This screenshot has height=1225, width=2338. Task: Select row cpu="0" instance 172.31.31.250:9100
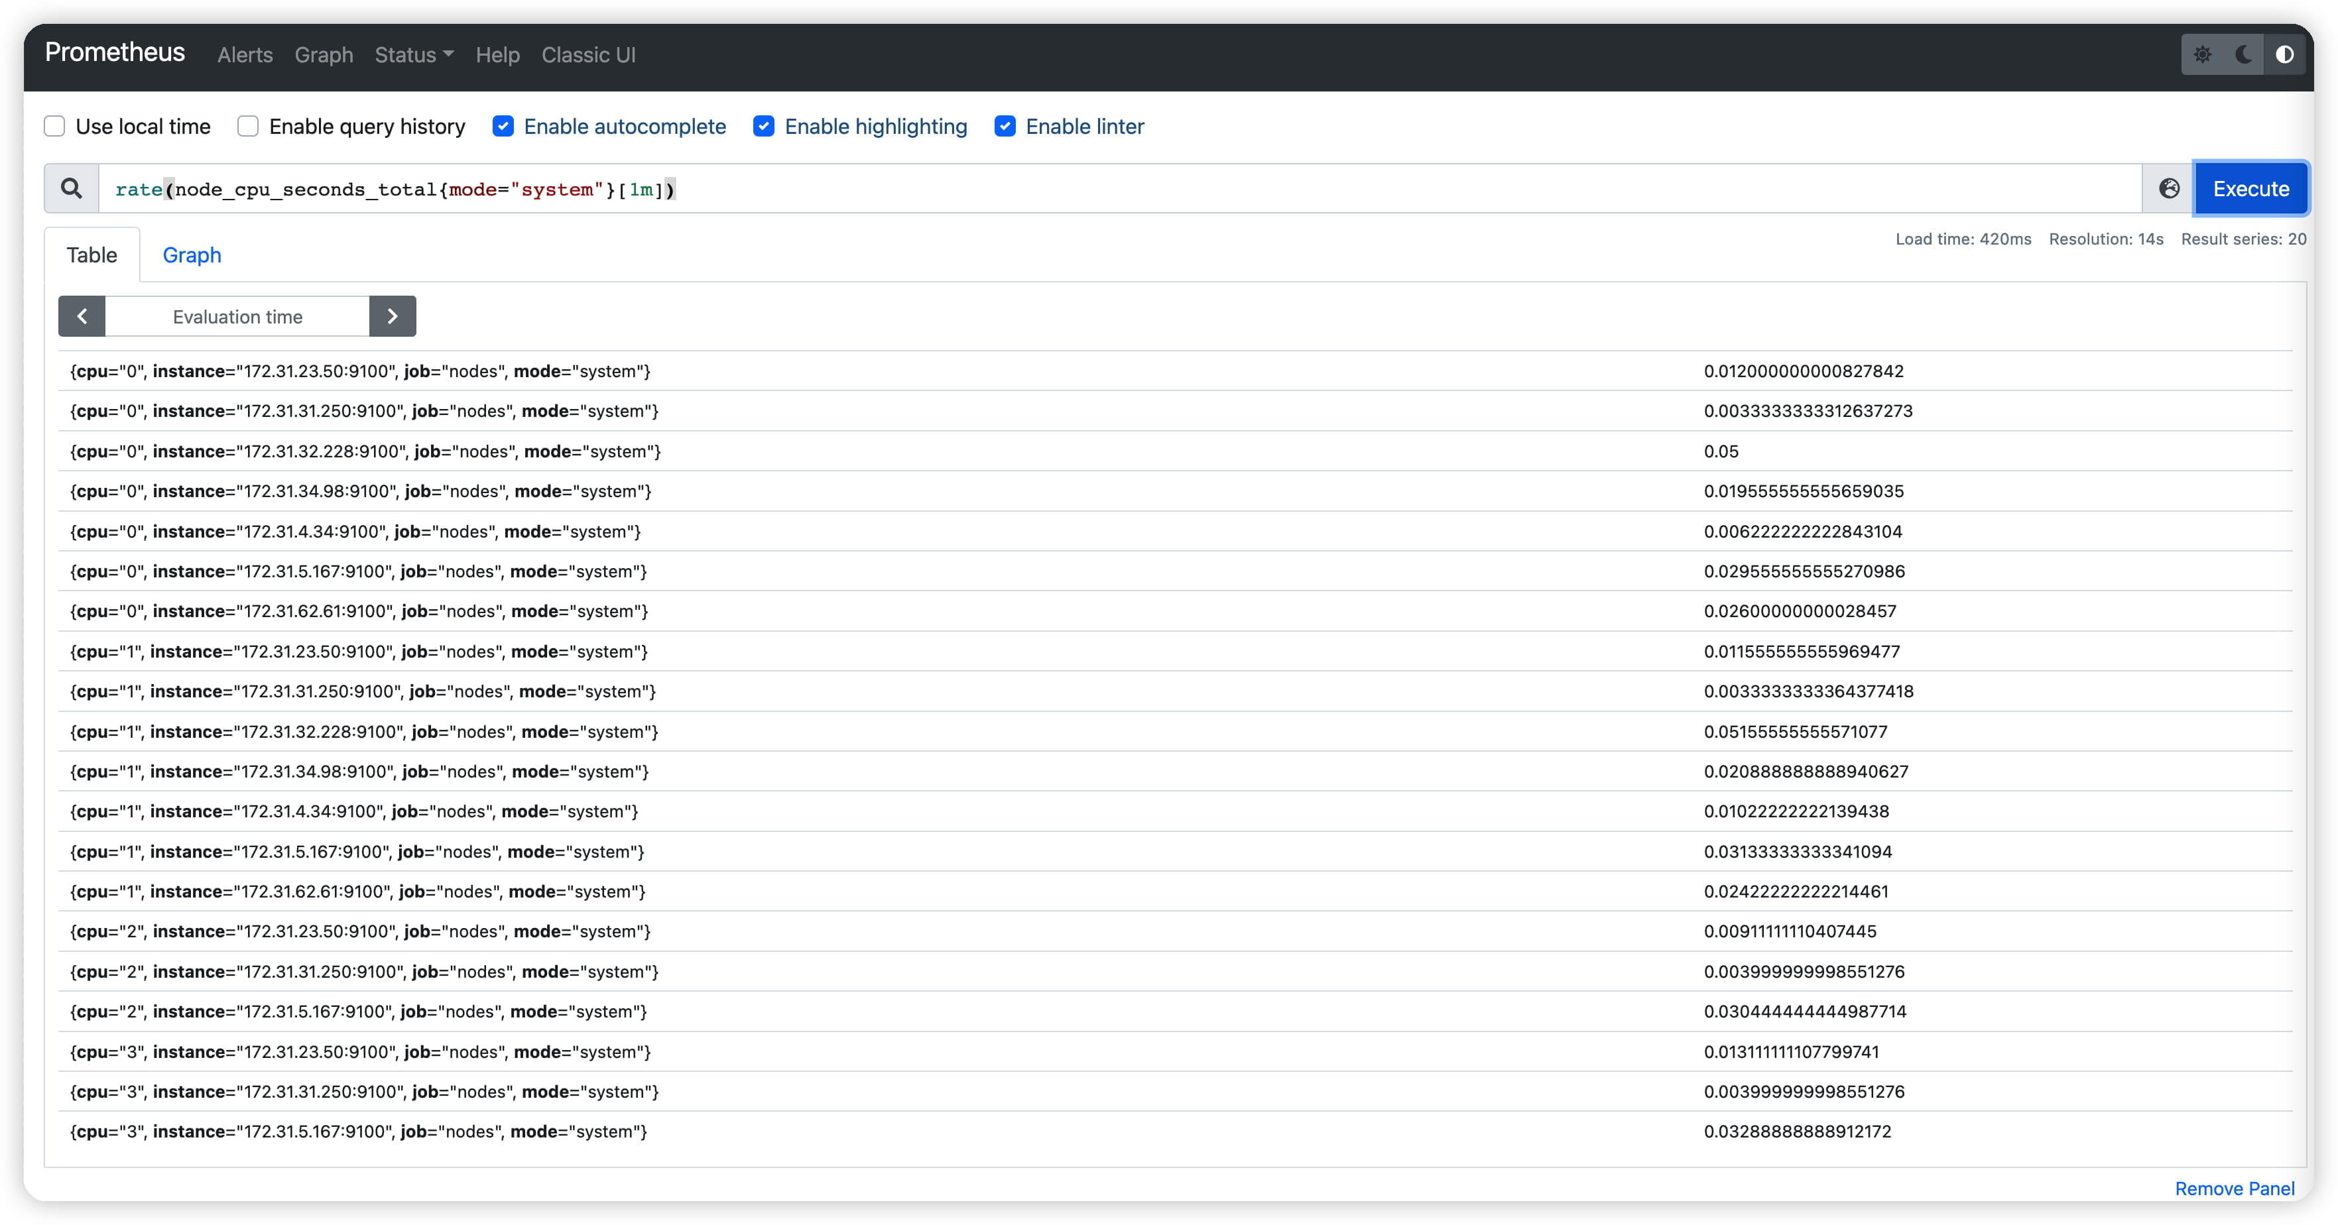[x=1176, y=411]
